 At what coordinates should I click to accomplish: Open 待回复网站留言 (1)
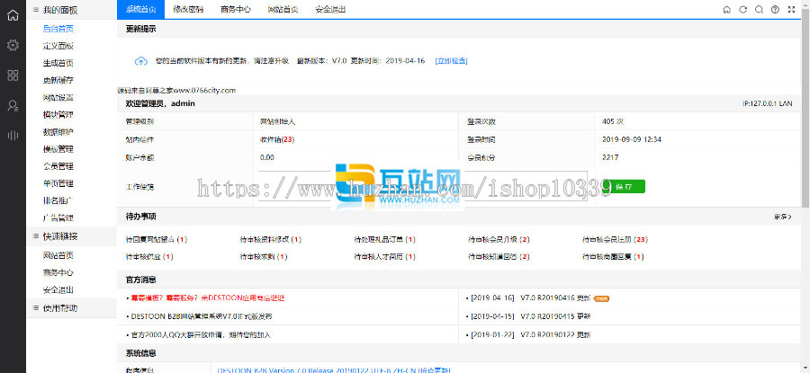157,239
